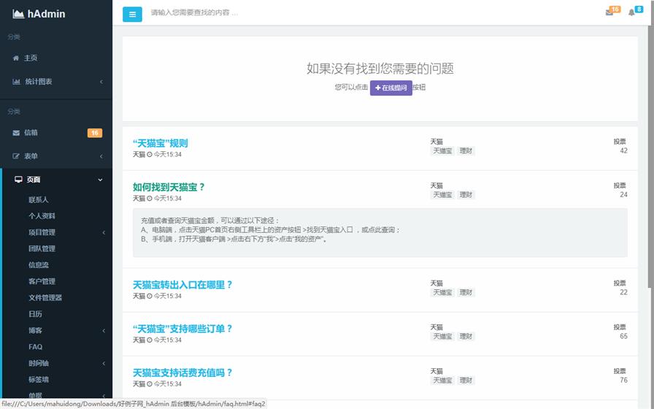
Task: Click vote count 42
Action: (623, 150)
